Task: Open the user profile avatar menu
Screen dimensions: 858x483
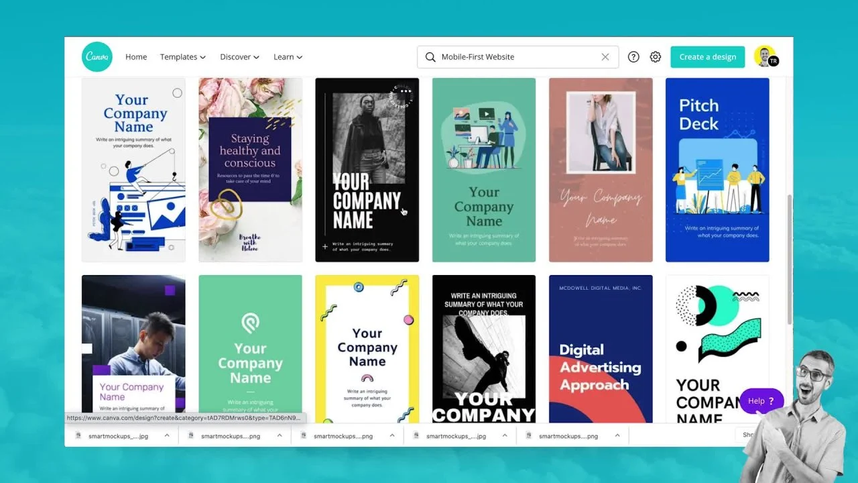Action: (x=765, y=57)
